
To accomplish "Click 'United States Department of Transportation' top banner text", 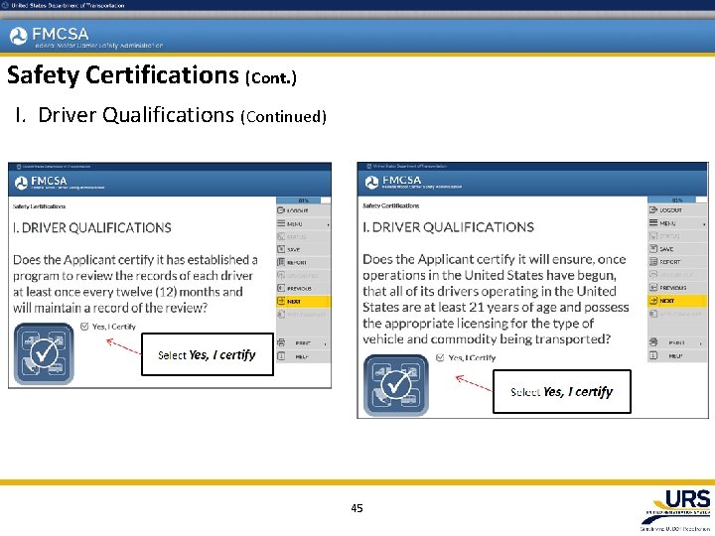I will tap(68, 6).
